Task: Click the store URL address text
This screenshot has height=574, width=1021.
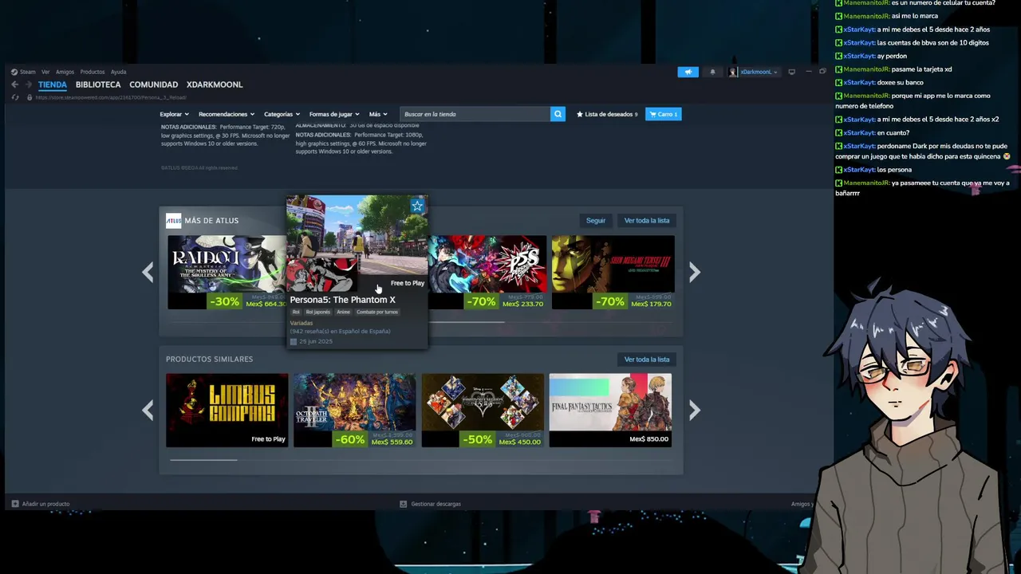Action: [111, 97]
